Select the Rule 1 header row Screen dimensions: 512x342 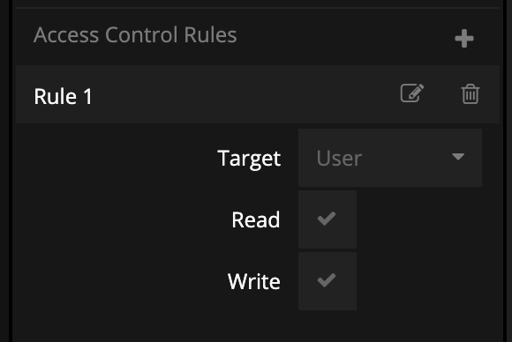(x=258, y=94)
